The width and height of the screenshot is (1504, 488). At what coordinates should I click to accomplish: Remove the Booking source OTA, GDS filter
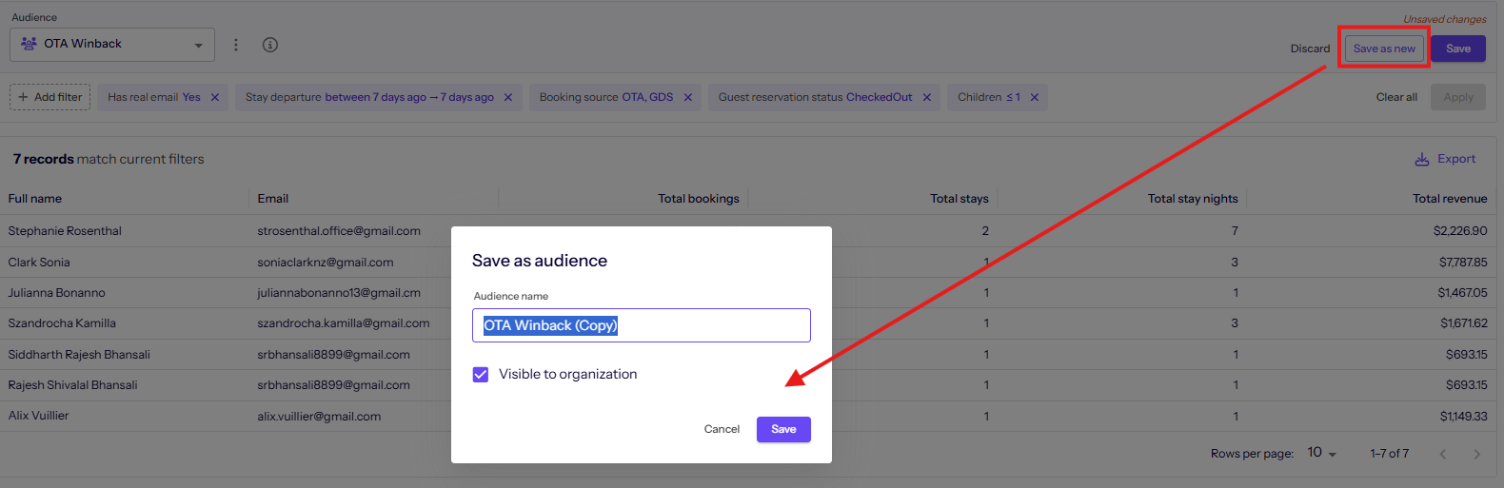pos(688,97)
